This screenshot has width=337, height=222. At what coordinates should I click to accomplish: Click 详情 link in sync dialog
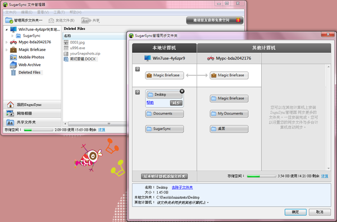point(325,176)
